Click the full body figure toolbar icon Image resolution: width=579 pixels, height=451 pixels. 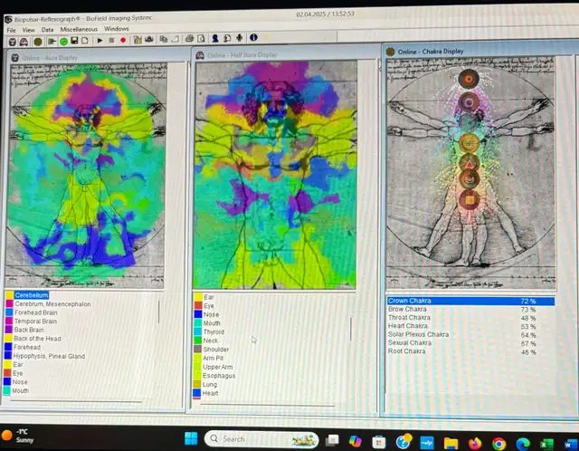(239, 37)
